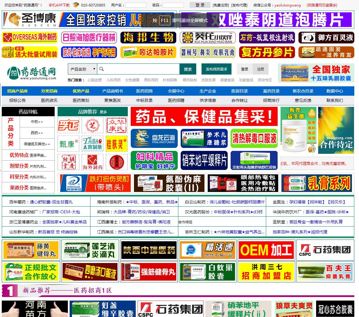Open the 优势产品 menu item
The width and height of the screenshot is (359, 317).
[x=81, y=91]
